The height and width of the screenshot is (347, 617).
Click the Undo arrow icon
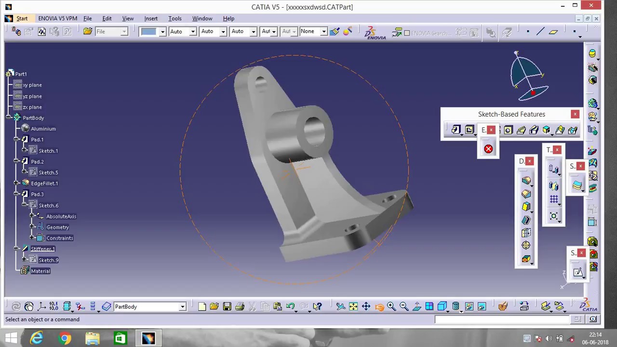[290, 307]
